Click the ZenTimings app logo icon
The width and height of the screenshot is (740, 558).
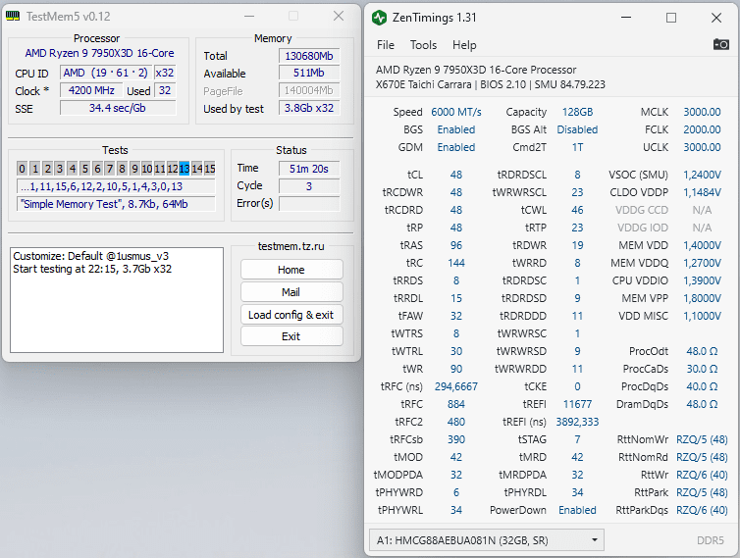[379, 18]
